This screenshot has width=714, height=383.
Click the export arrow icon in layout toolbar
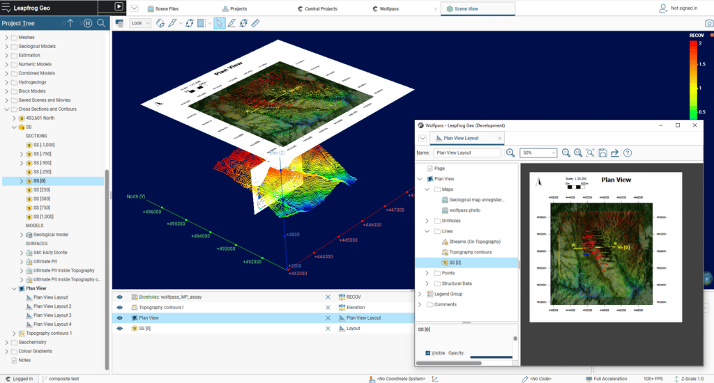pos(615,153)
